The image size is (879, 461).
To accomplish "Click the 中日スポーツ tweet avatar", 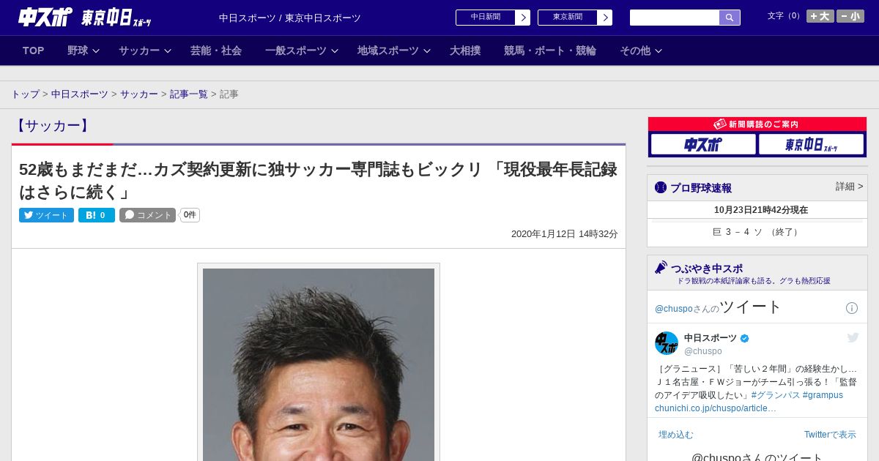I will coord(667,343).
